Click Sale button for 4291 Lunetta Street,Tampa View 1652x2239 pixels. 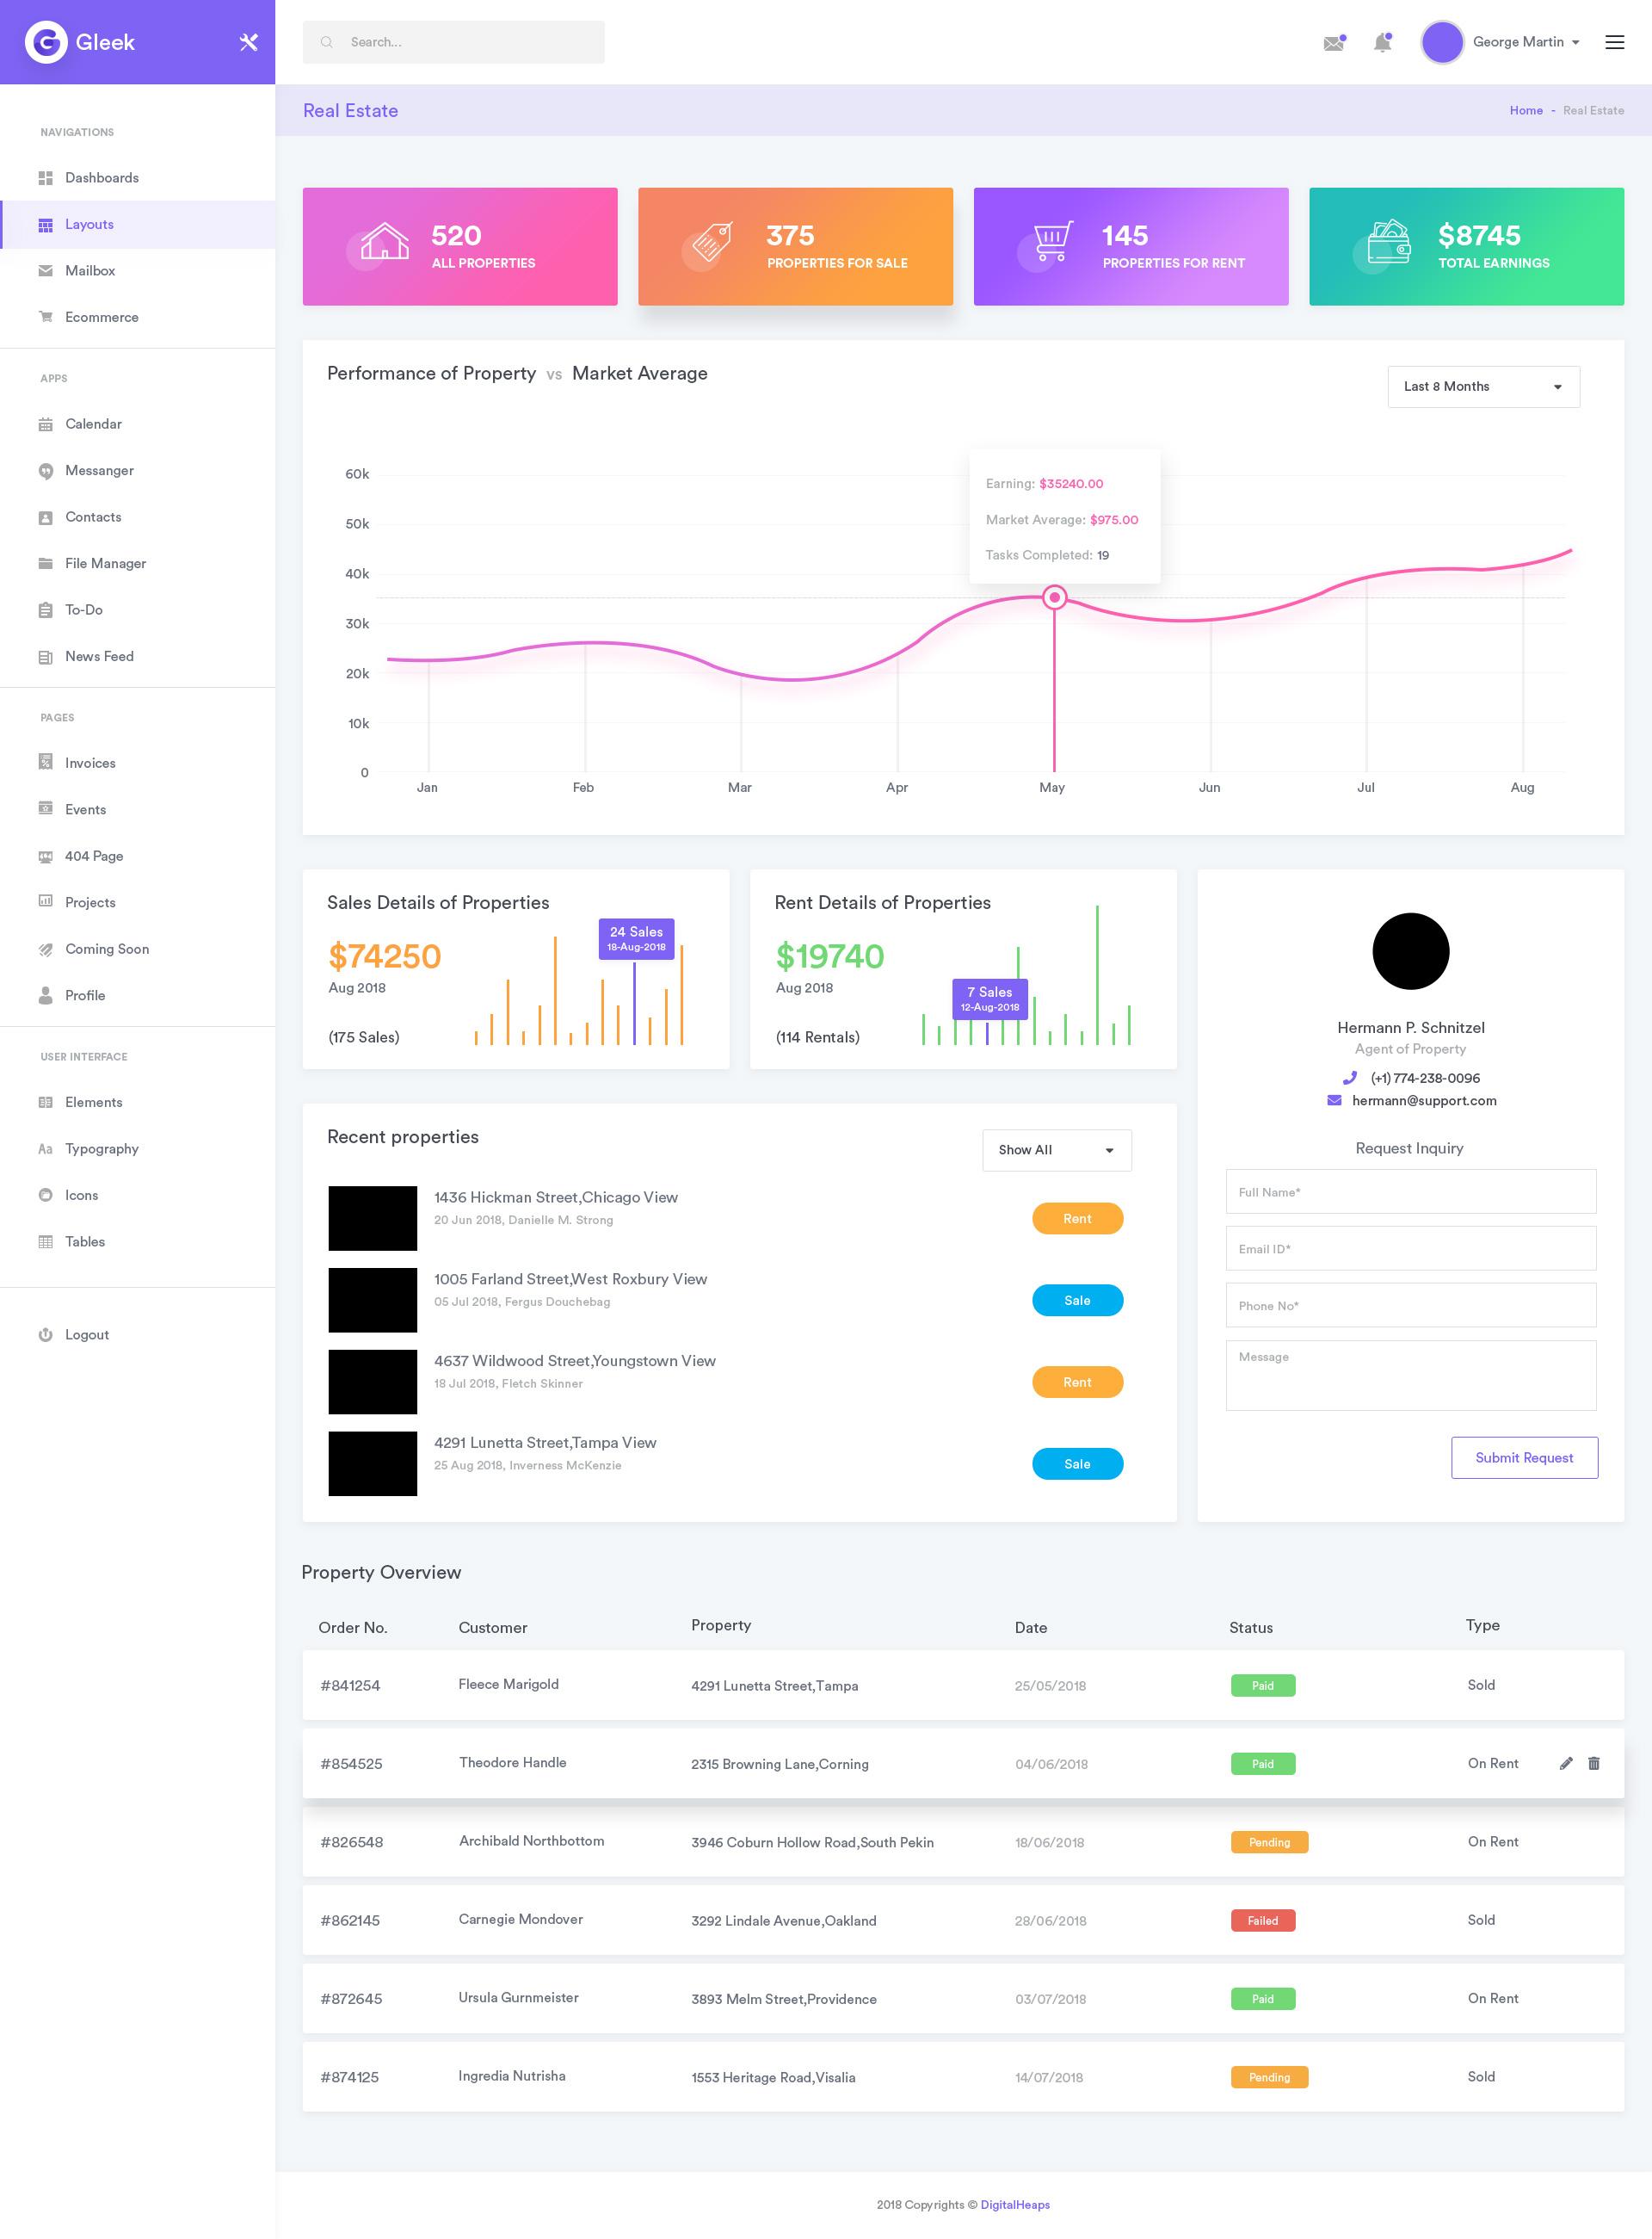(1077, 1464)
